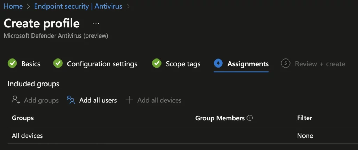Select the All devices group row
The width and height of the screenshot is (358, 150).
[x=182, y=135]
